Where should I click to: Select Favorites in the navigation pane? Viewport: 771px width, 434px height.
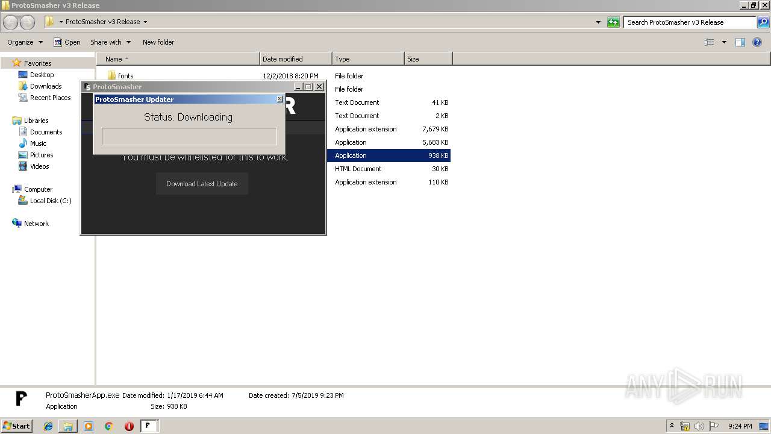click(37, 63)
